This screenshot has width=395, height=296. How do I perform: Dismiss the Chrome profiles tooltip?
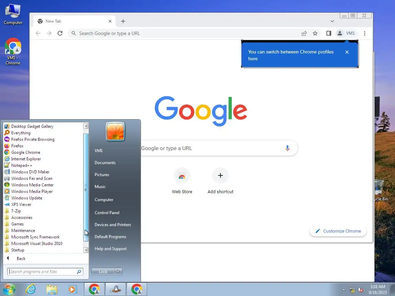coord(347,52)
